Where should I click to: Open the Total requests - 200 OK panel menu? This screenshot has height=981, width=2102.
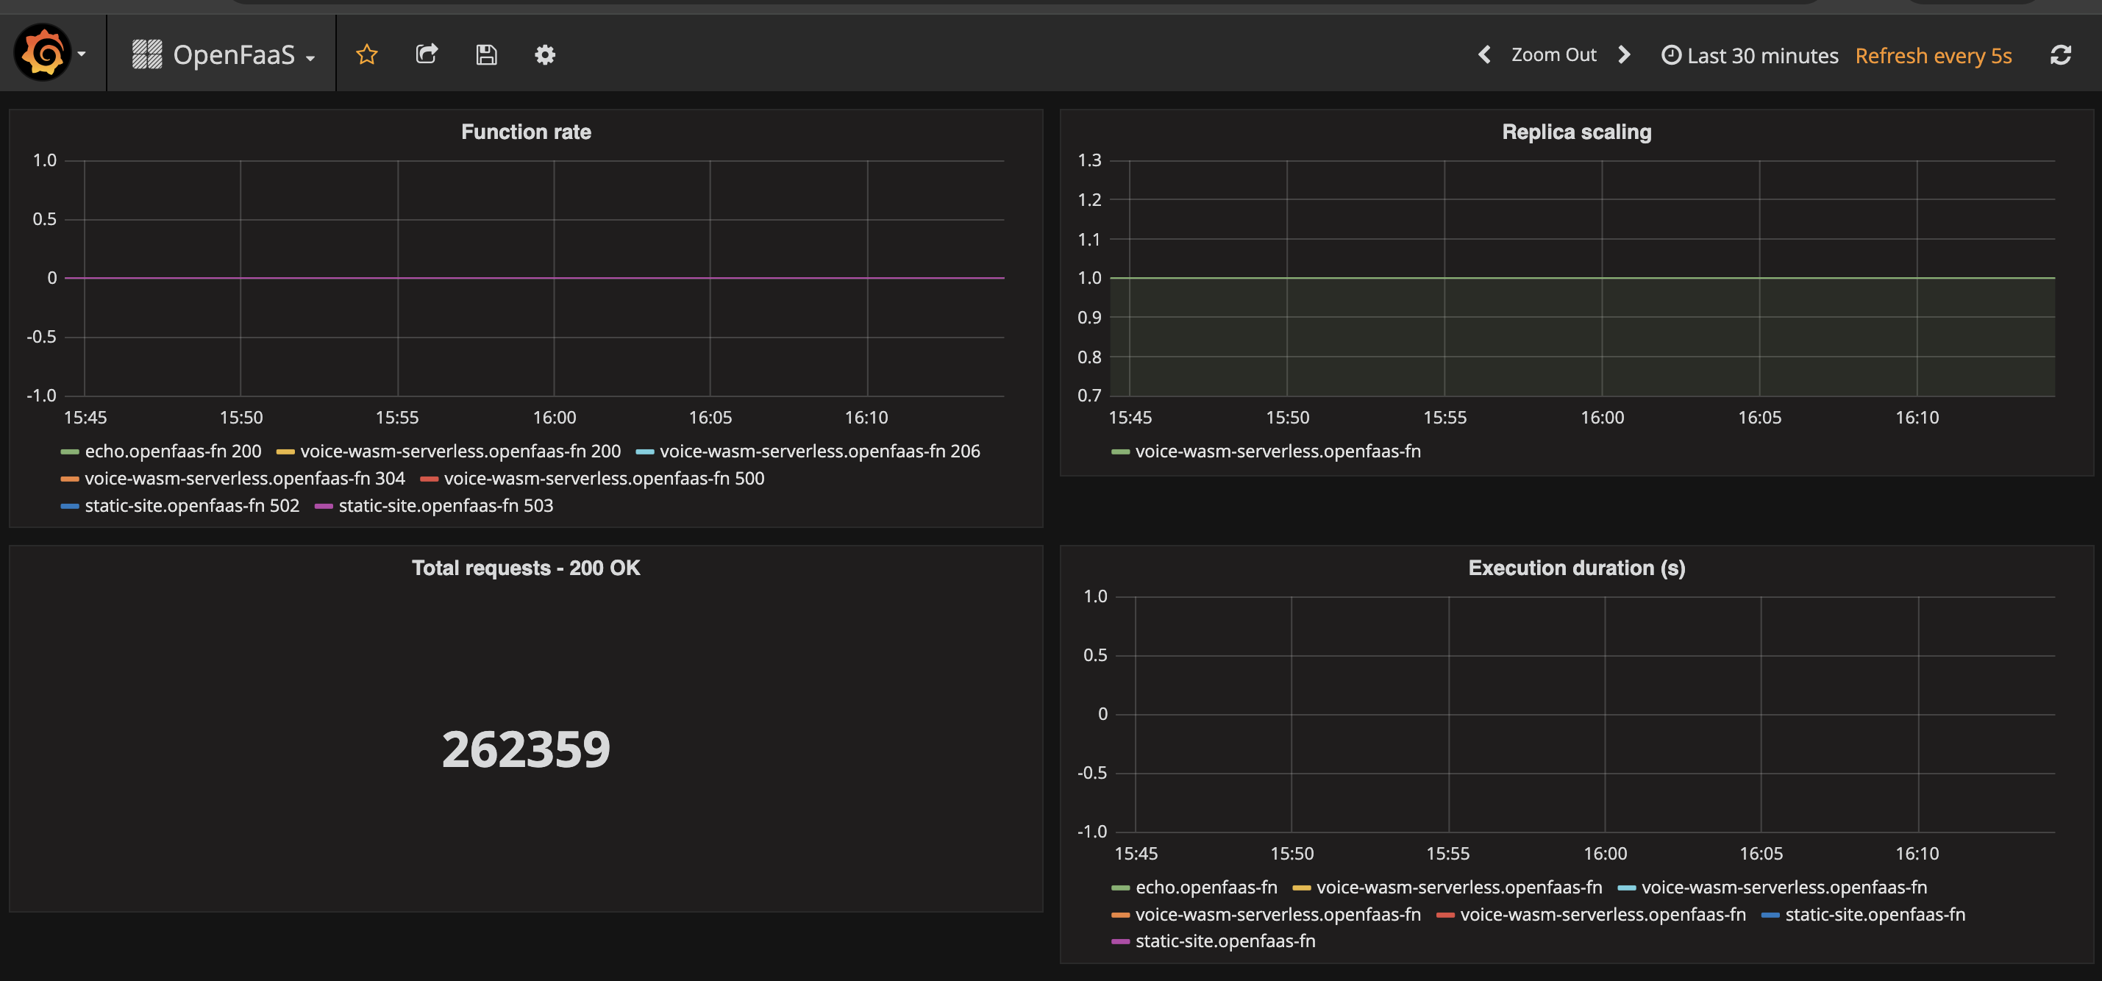525,568
